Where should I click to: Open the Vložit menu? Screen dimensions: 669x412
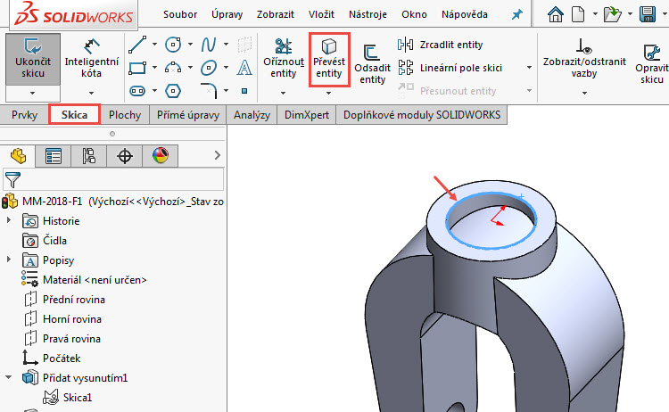point(321,14)
